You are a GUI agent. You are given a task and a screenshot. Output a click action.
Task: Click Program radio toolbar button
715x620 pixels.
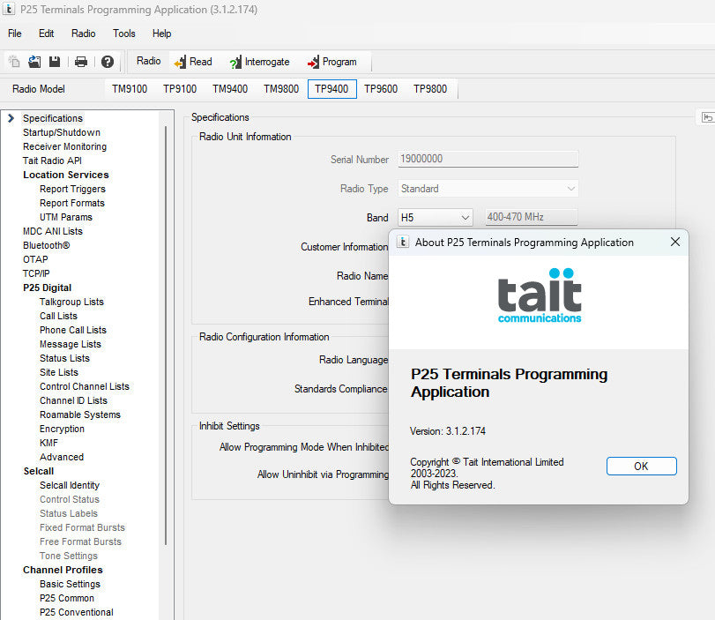tap(332, 62)
